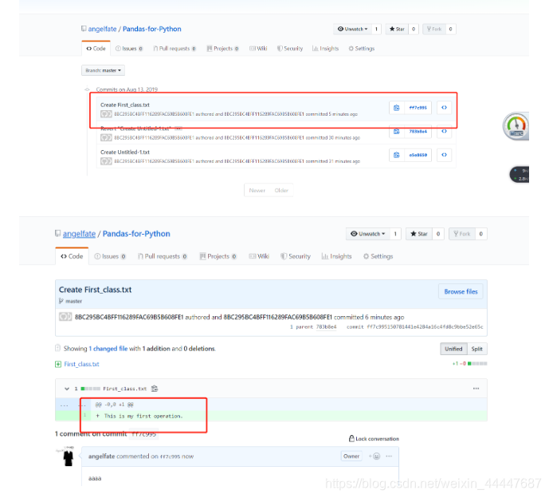Copy full SHA for commit e5a8650

[396, 155]
